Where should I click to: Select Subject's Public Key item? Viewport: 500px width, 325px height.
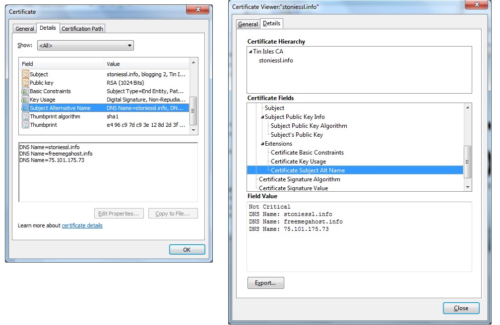pyautogui.click(x=297, y=134)
